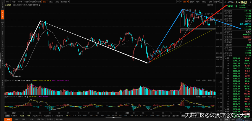Select the BOLL indicator tab
The width and height of the screenshot is (252, 121).
85,115
